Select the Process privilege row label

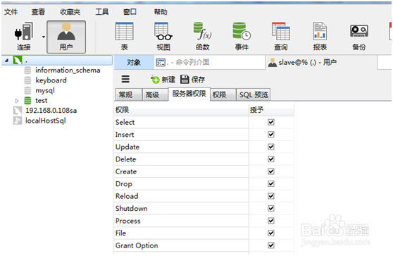click(127, 221)
